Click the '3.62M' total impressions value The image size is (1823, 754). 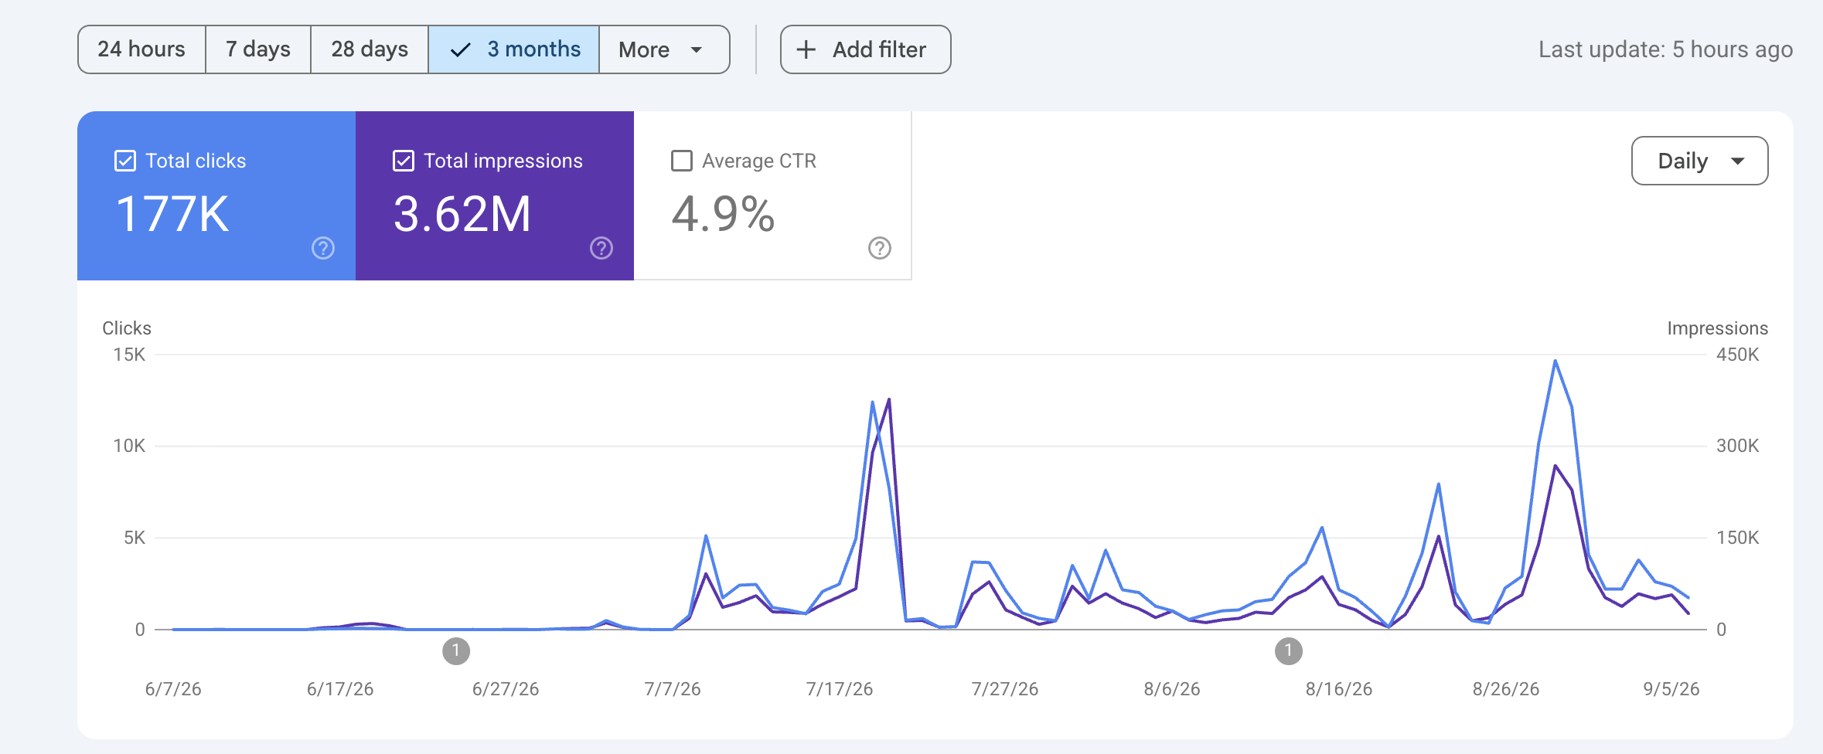pyautogui.click(x=462, y=214)
